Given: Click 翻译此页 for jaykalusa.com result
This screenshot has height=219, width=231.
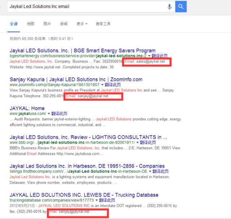Looking at the screenshot, I should point(59,114).
